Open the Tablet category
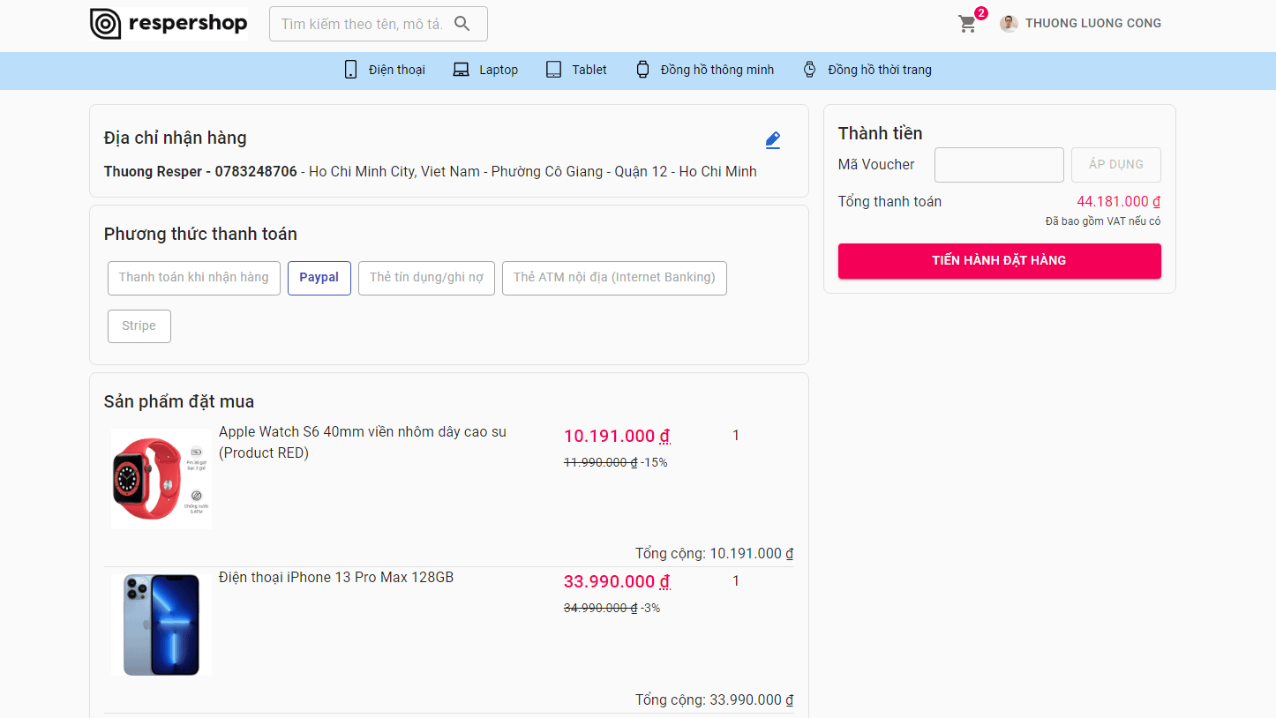 tap(589, 70)
